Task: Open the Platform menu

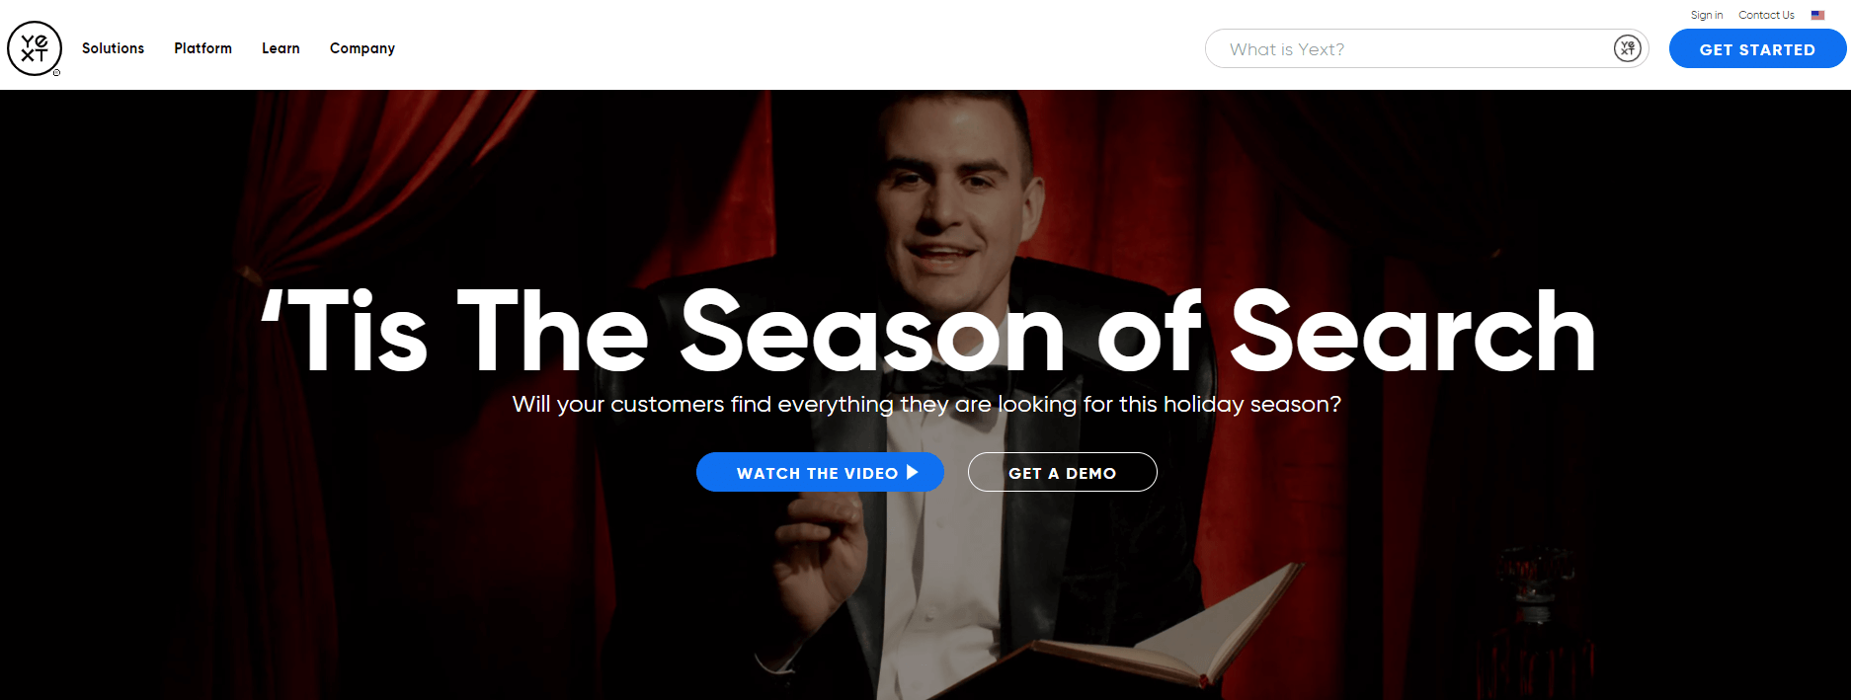Action: click(x=202, y=48)
